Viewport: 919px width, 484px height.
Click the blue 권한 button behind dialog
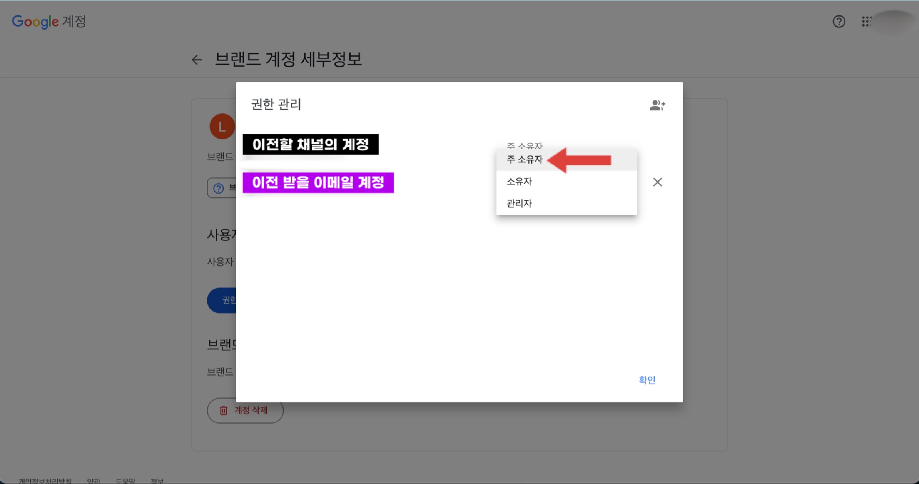tap(223, 300)
